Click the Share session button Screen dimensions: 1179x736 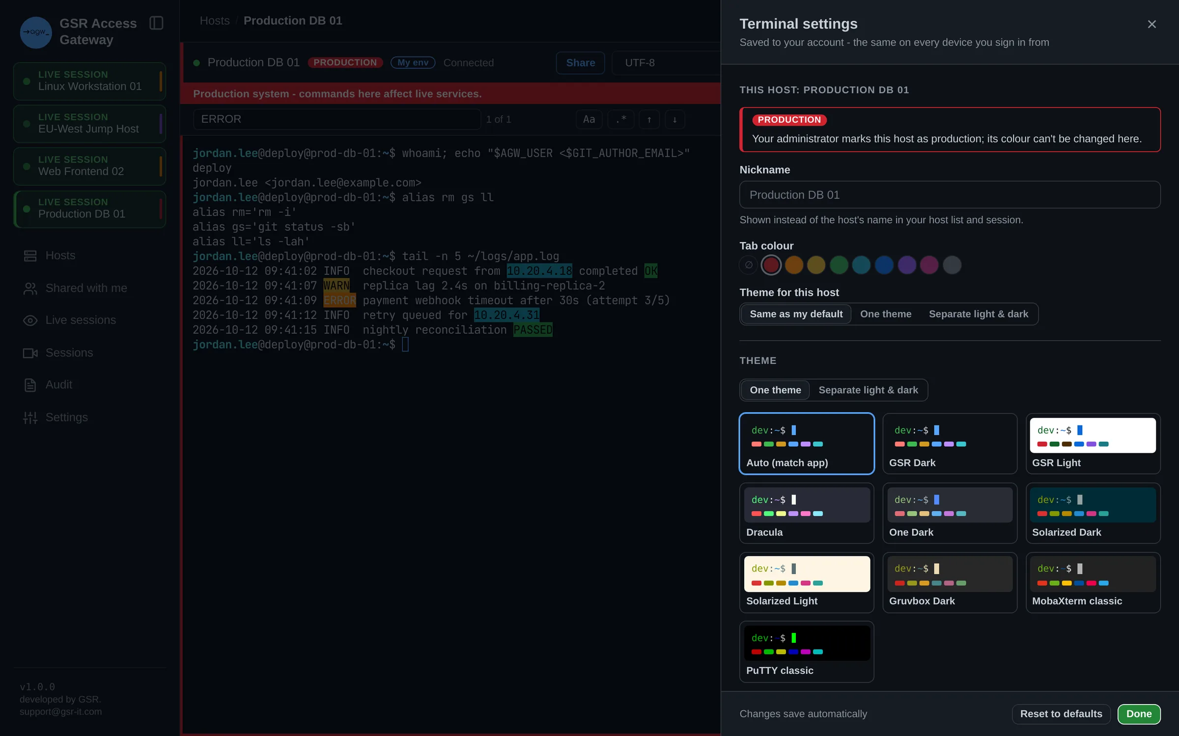pos(580,63)
